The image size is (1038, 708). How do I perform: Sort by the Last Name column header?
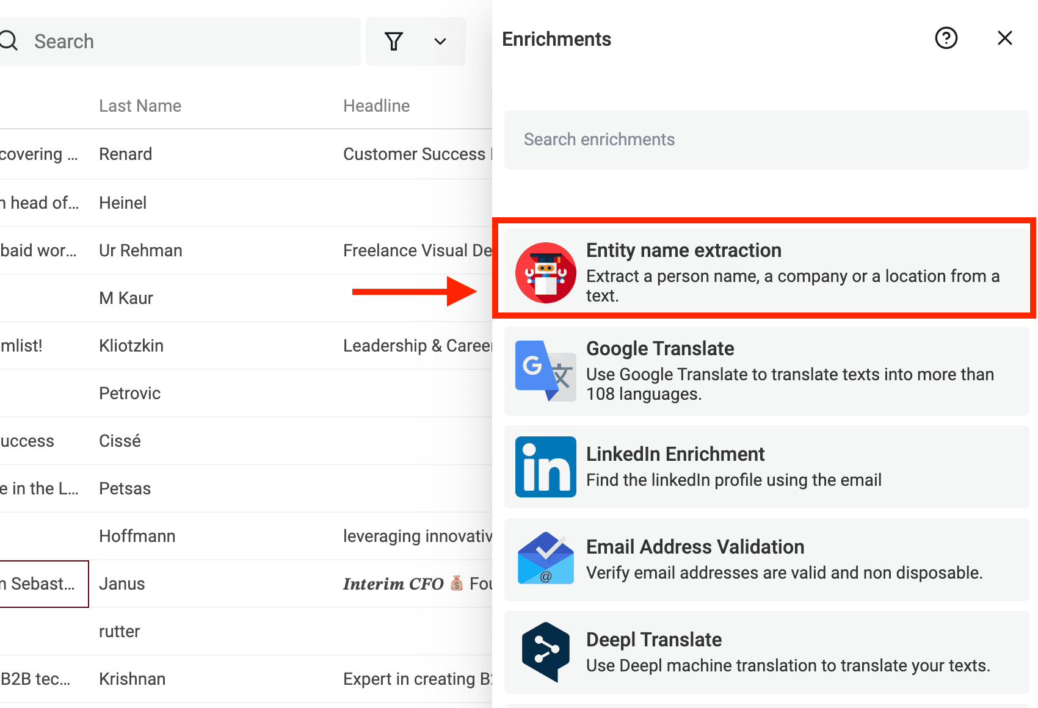pyautogui.click(x=140, y=106)
